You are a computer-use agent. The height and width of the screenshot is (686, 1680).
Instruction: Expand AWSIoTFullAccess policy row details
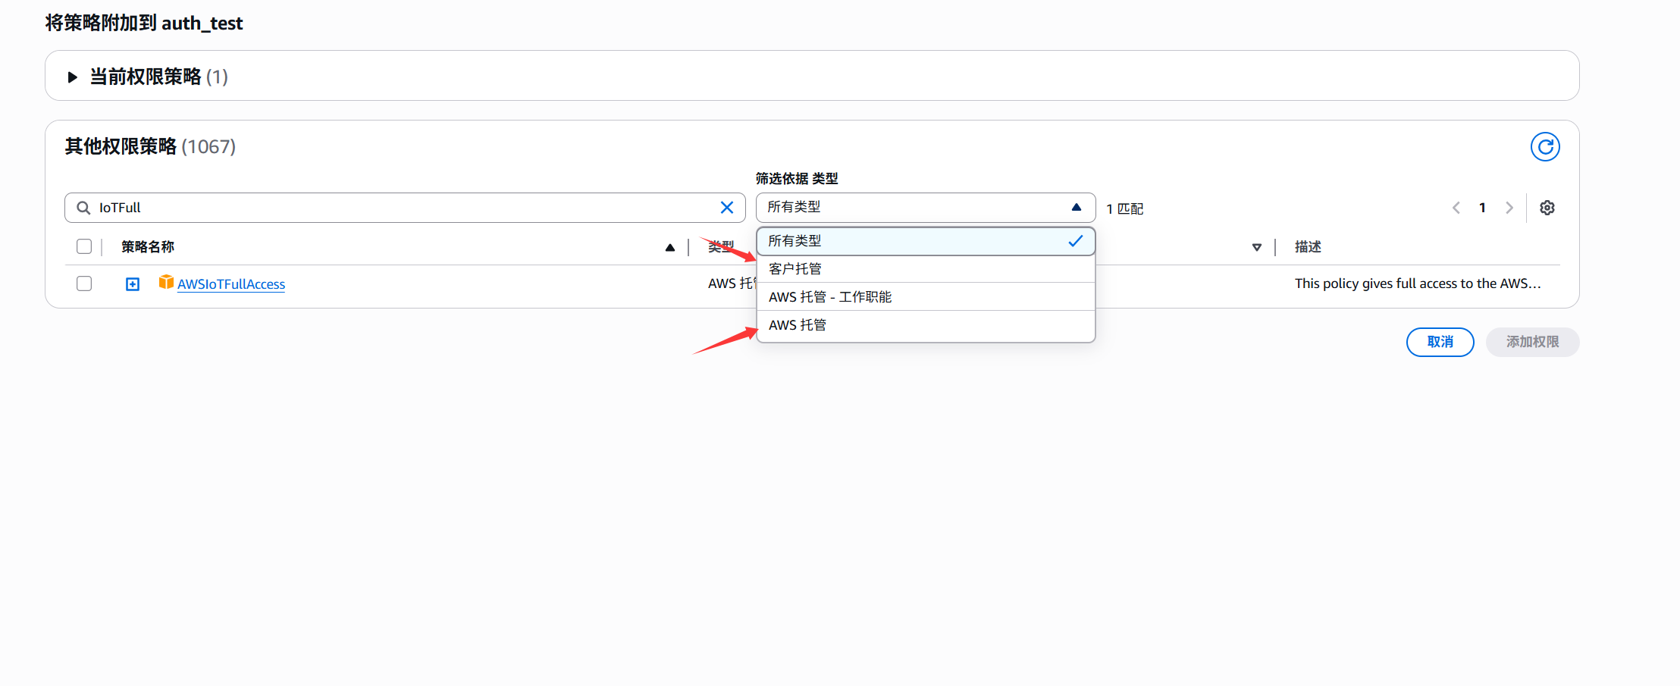[x=133, y=284]
